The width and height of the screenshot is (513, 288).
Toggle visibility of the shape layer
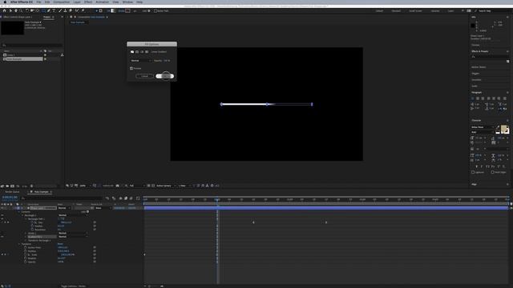pos(2,208)
